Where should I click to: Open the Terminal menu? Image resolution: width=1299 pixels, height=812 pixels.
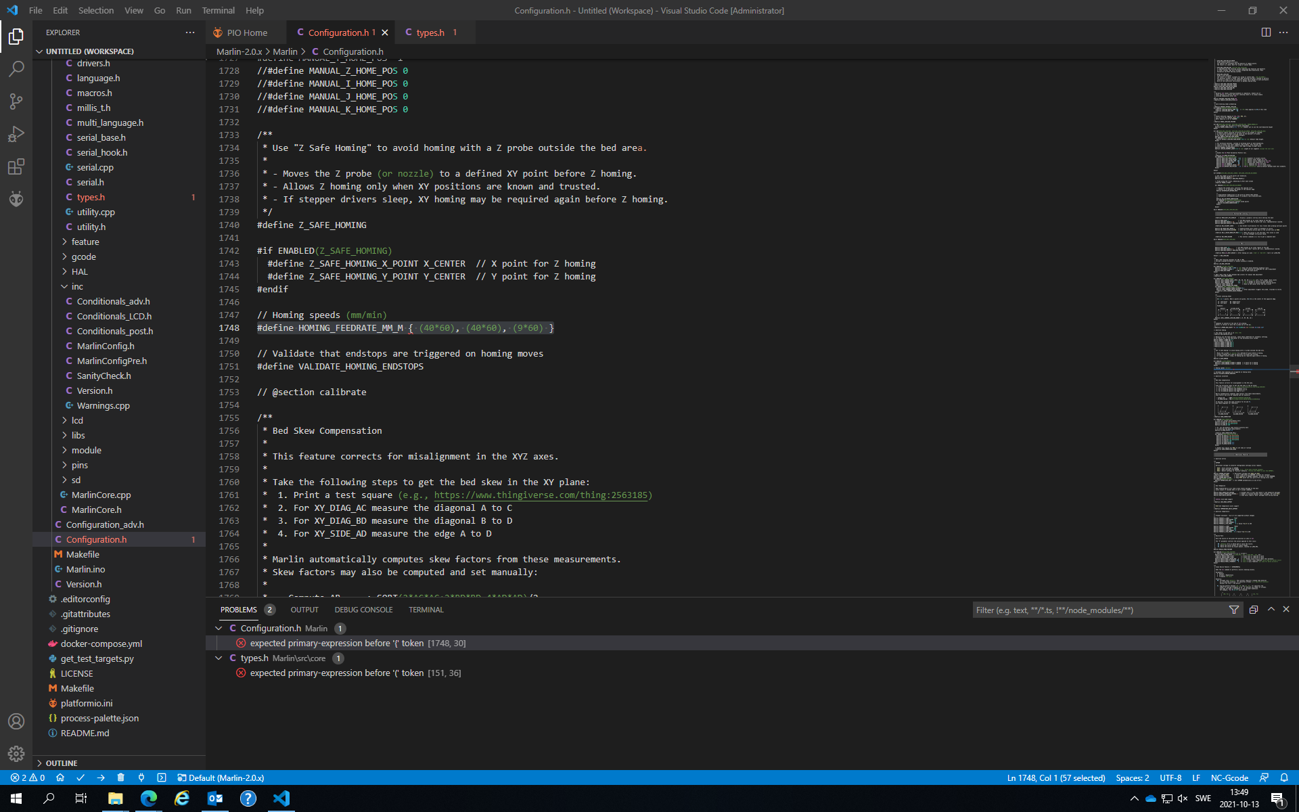coord(218,10)
